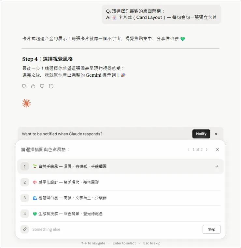Click the number 4 badge
Screen dimensions: 241x248
(24, 214)
